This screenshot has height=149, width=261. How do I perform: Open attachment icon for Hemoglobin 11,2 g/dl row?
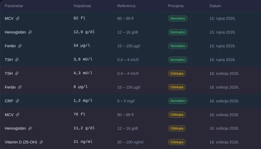click(30, 128)
